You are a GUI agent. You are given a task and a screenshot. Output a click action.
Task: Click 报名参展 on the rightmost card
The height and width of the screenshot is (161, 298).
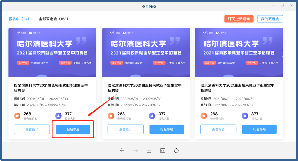click(259, 129)
